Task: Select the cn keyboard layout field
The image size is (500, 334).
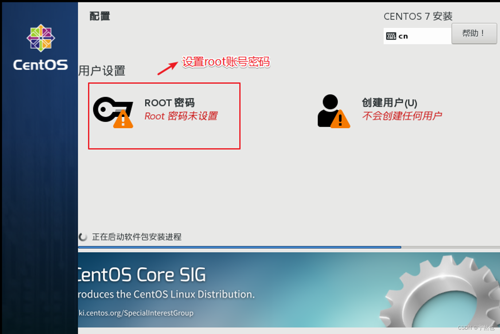Action: click(x=418, y=36)
